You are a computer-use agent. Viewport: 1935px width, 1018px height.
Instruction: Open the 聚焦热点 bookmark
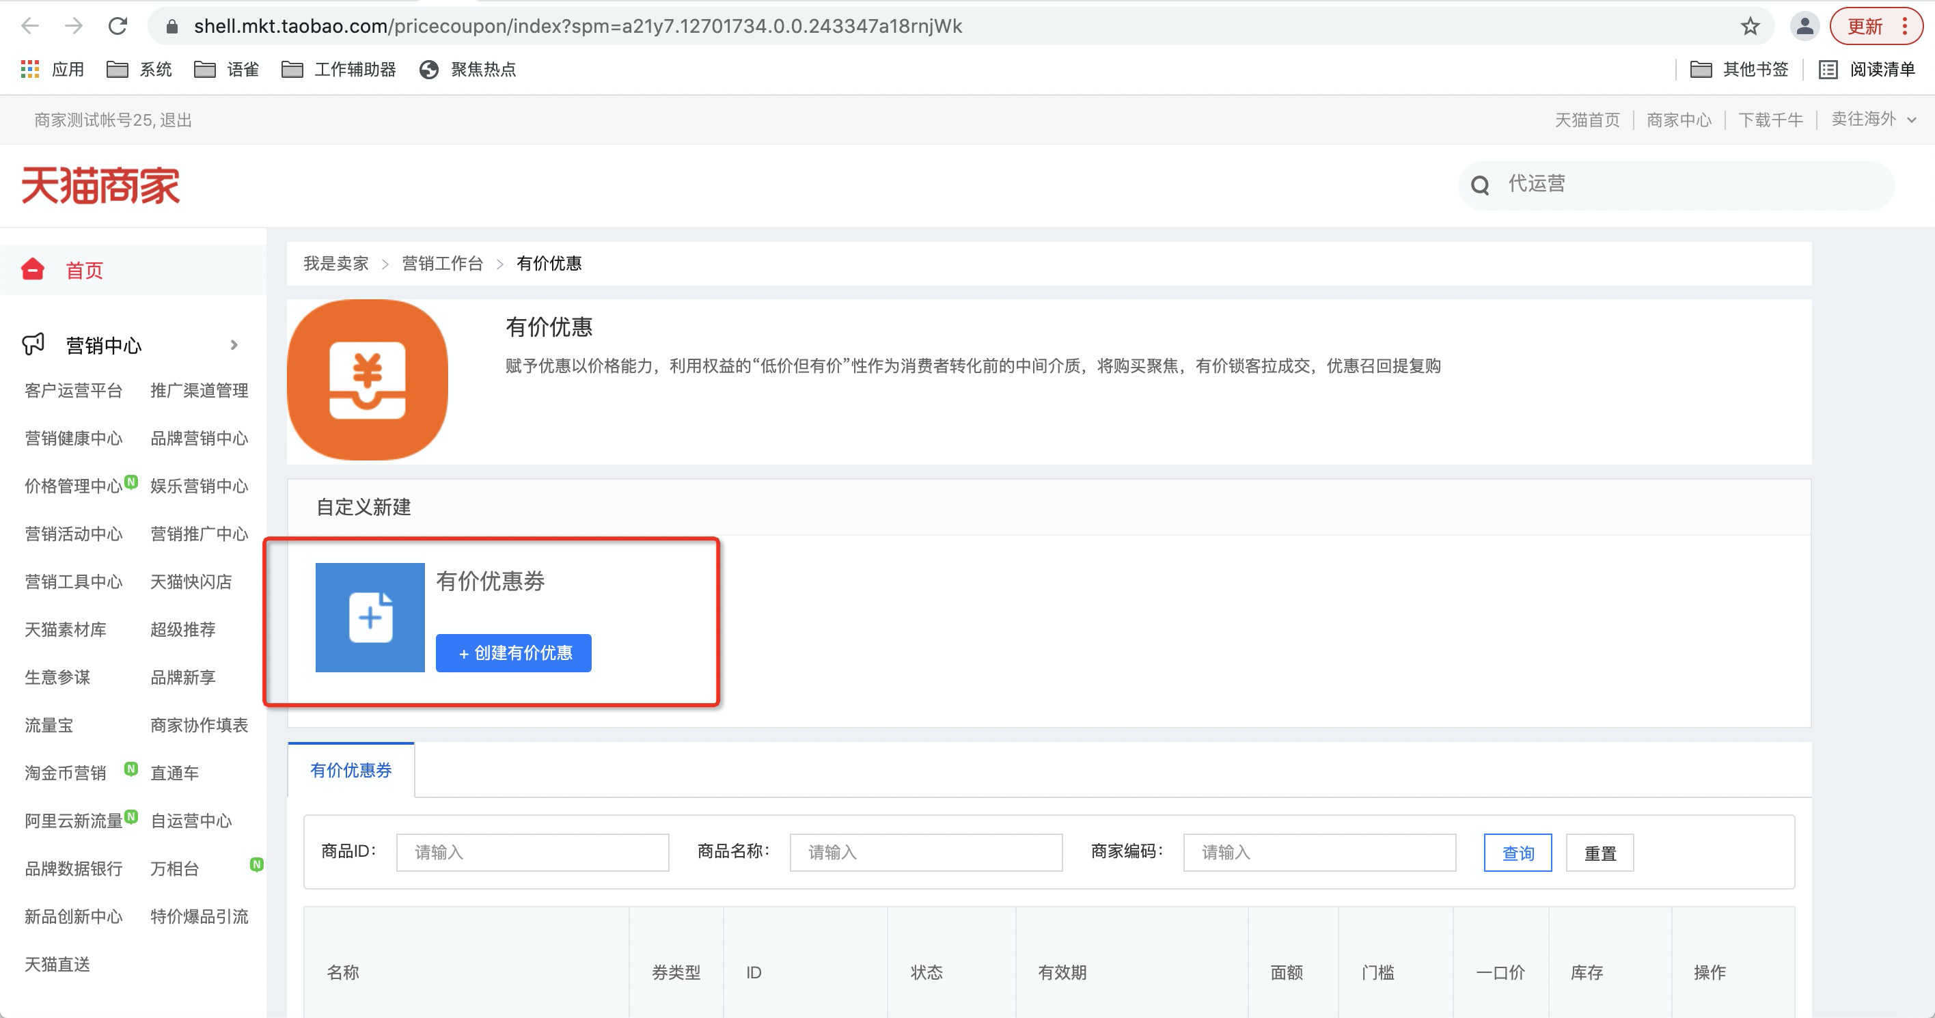(x=467, y=70)
